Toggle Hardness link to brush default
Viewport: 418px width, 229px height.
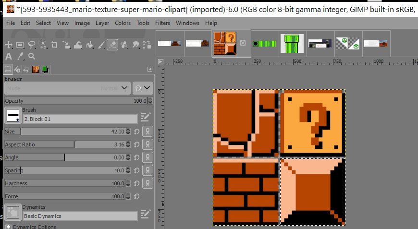pos(148,183)
